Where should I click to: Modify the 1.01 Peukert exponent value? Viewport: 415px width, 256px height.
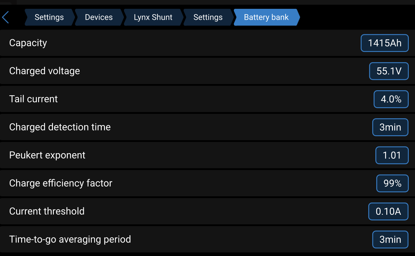[392, 155]
